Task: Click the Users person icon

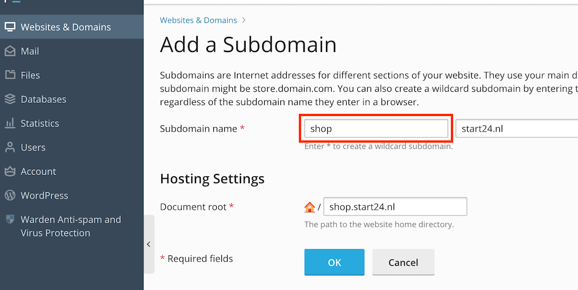Action: 10,147
